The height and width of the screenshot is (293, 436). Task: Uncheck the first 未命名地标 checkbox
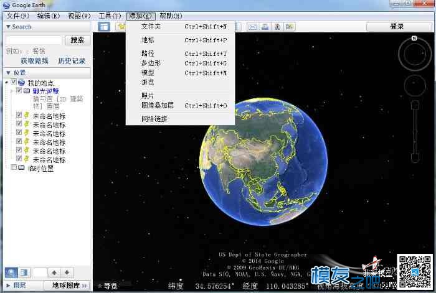click(19, 115)
